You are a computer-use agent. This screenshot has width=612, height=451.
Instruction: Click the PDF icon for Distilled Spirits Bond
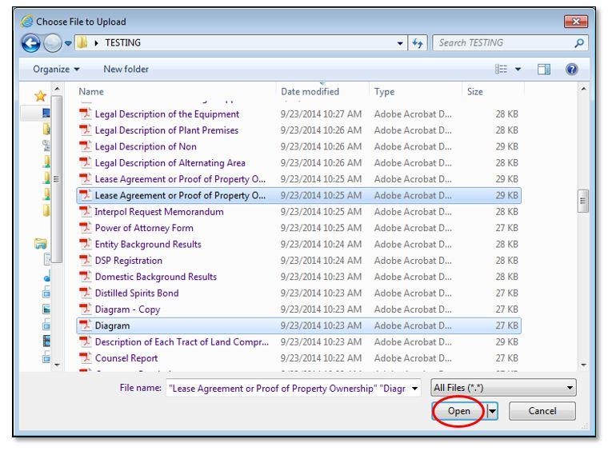tap(86, 293)
